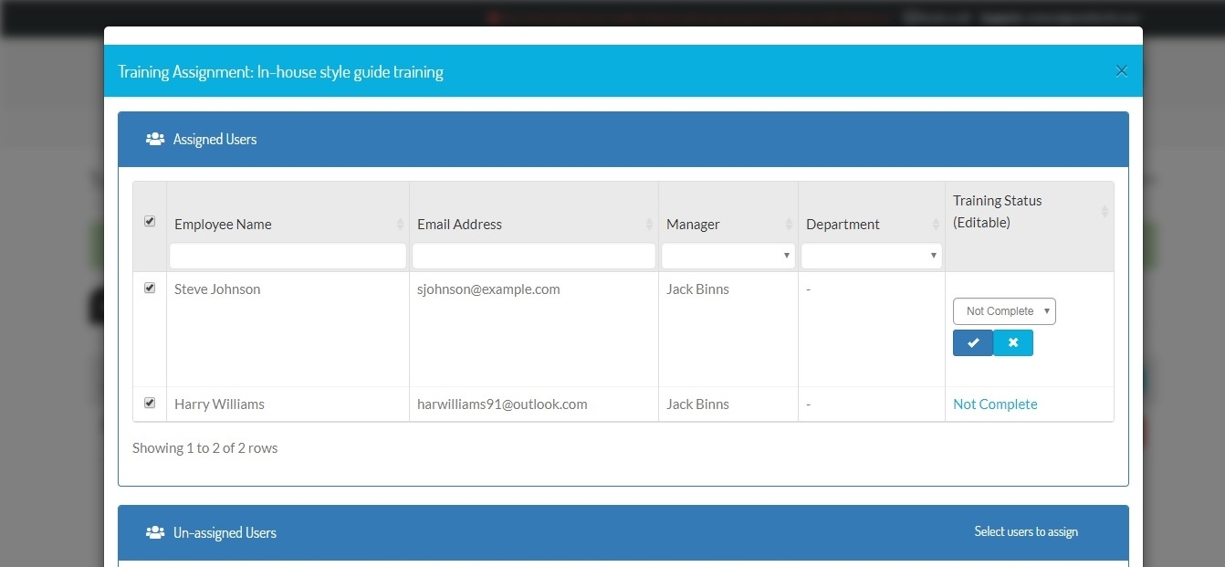Click the Un-assigned Users panel header

(623, 532)
